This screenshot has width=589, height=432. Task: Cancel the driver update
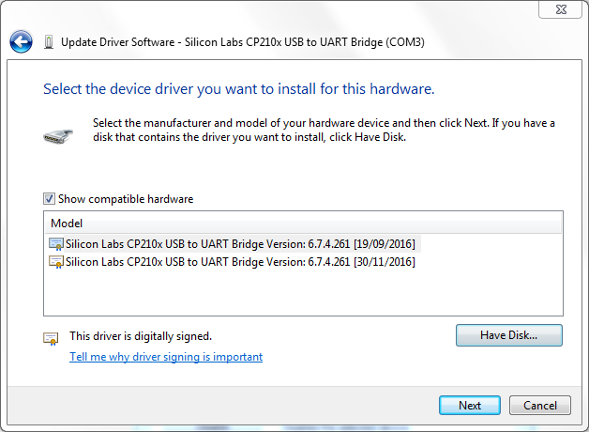(x=540, y=406)
